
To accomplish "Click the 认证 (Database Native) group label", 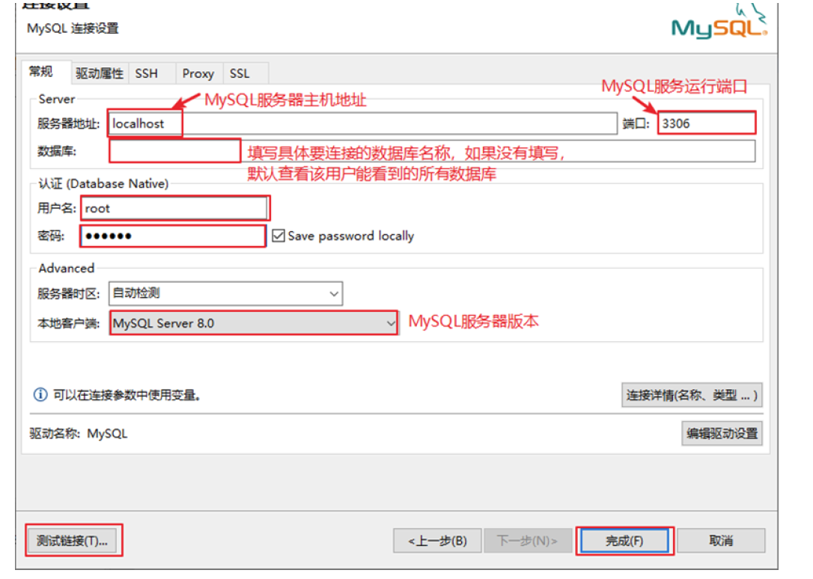I will [x=104, y=183].
